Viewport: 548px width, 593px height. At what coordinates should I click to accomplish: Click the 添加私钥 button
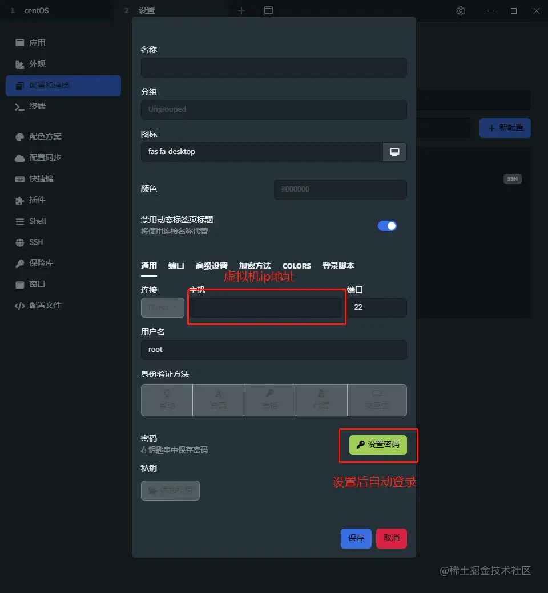coord(171,490)
